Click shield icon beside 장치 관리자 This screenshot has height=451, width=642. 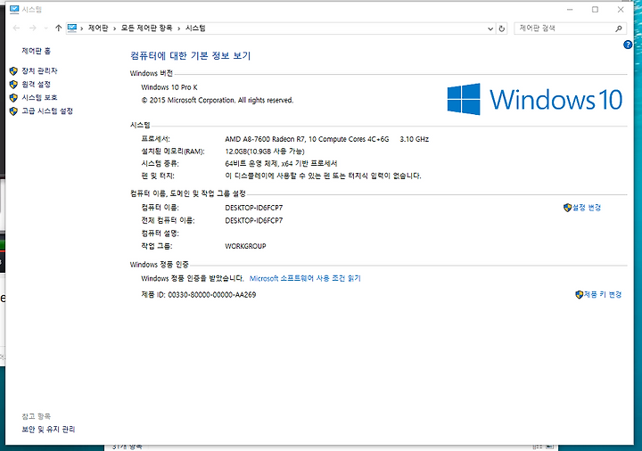click(x=13, y=71)
